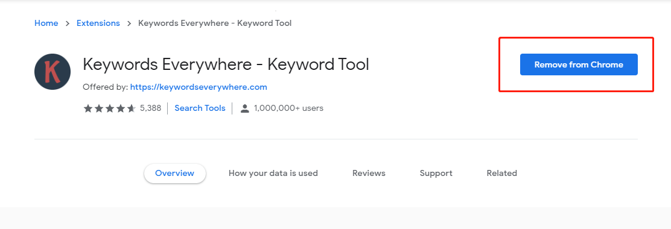Click the first rating star
Screen dimensions: 671x229
87,108
